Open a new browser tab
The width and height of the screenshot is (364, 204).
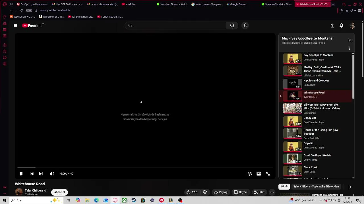(x=333, y=4)
